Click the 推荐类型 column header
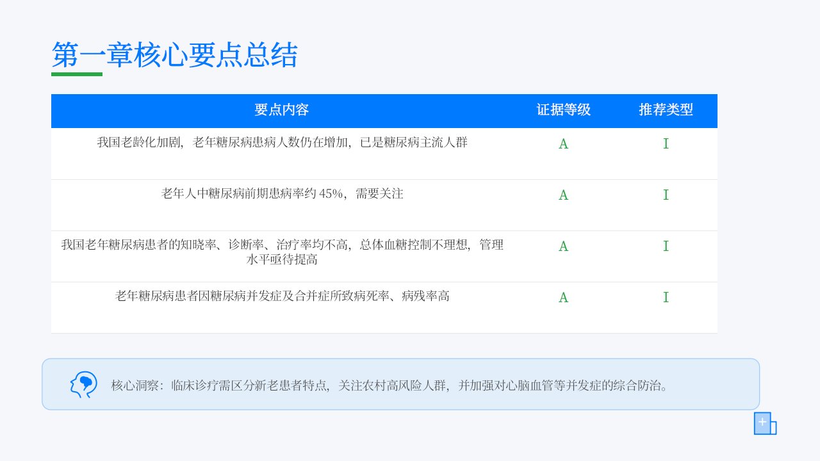 [666, 110]
